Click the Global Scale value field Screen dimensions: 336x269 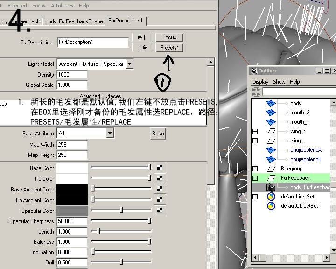(72, 85)
